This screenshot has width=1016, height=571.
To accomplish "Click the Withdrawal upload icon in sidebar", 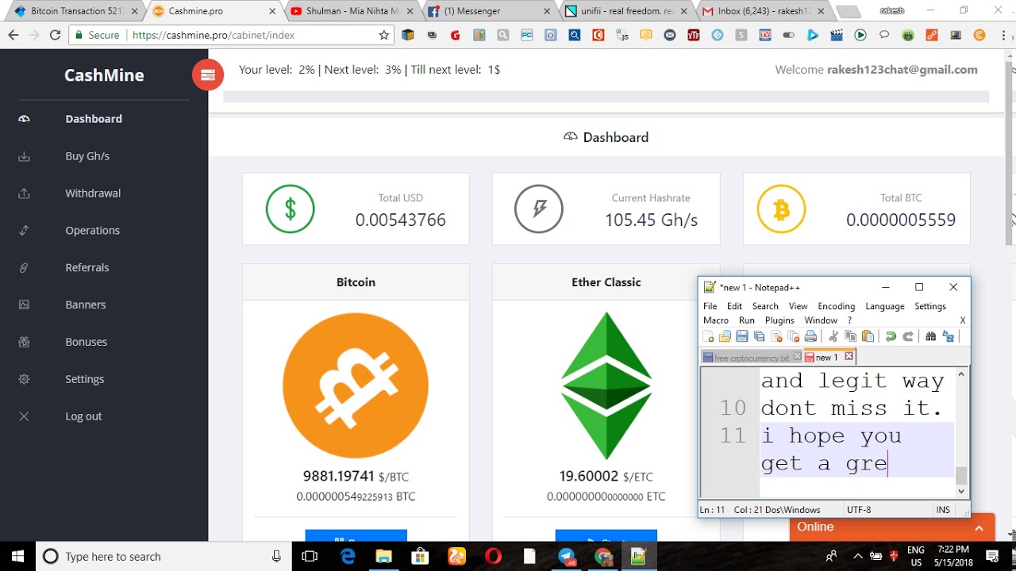I will click(24, 194).
